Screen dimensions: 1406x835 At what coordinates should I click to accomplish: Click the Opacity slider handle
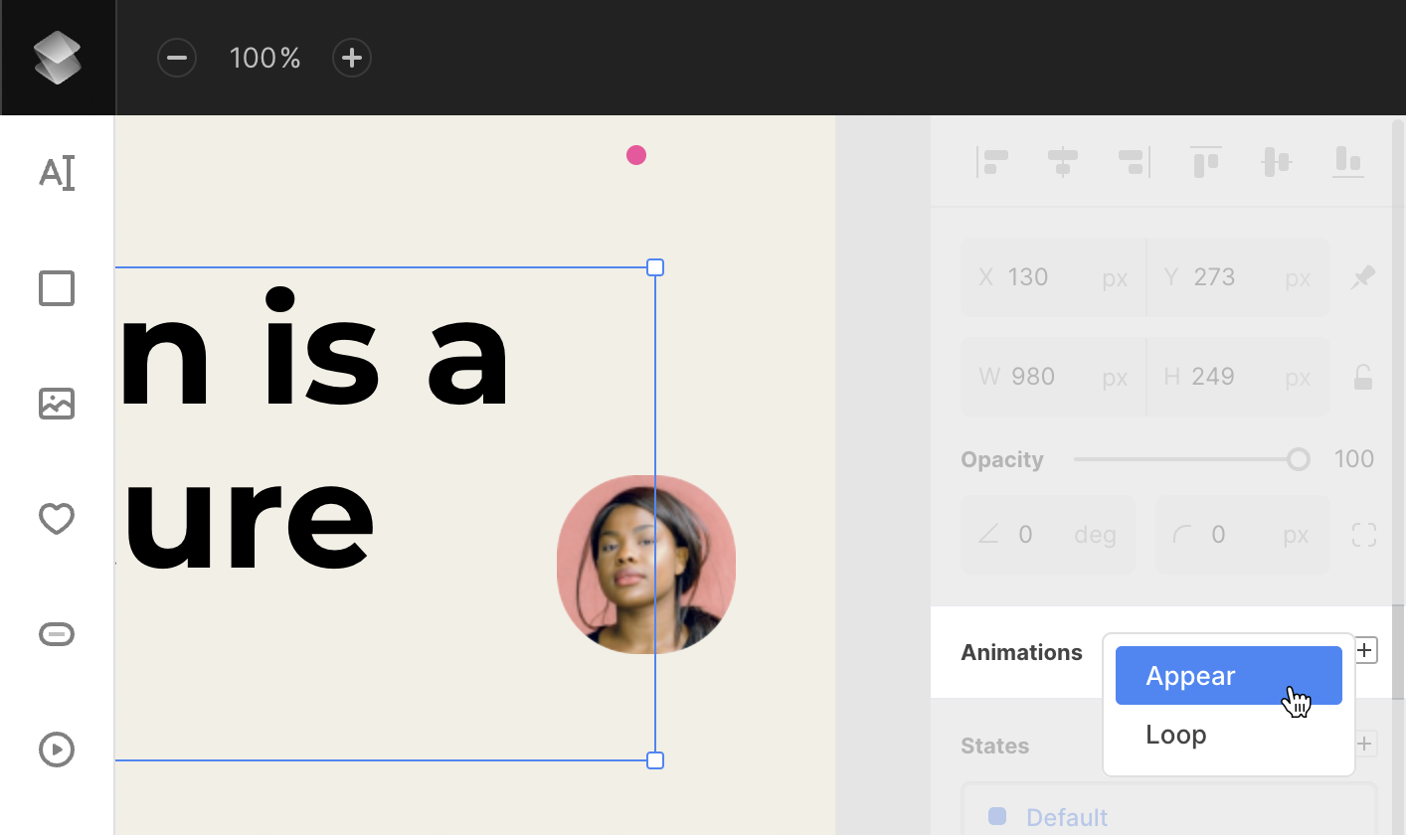coord(1298,459)
